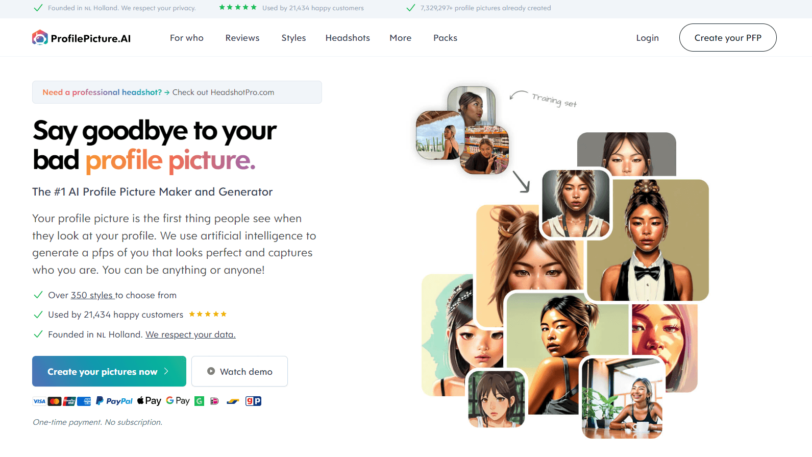
Task: Click 'The #1 AI Profile Picture Maker' subtitle
Action: coord(153,192)
